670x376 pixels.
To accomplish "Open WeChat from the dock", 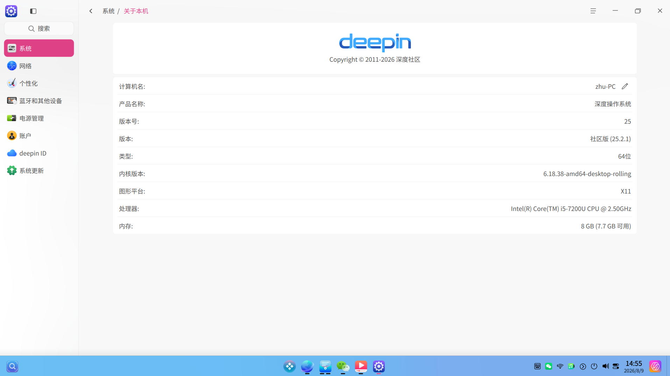I will tap(343, 366).
